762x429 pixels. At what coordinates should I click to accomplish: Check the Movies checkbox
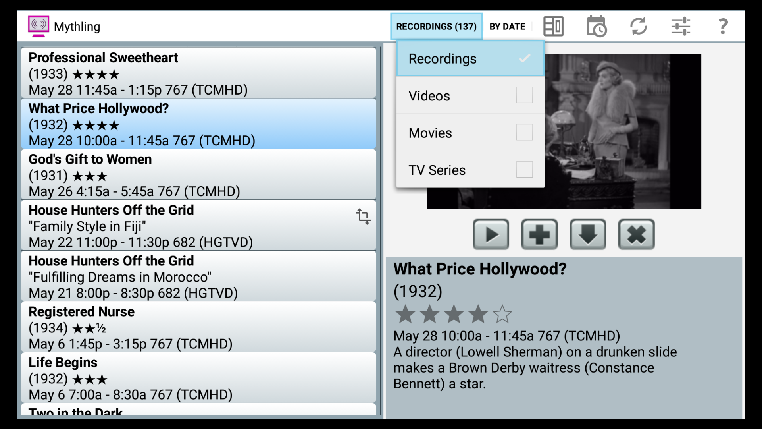[524, 132]
